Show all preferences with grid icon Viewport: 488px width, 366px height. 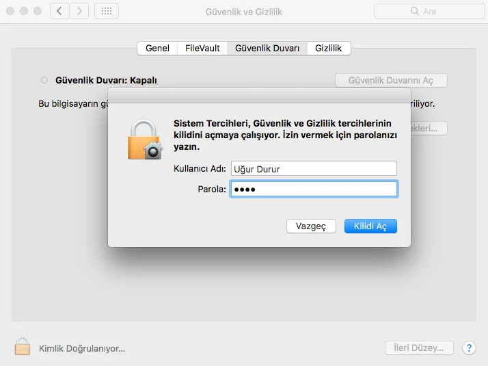[x=106, y=11]
